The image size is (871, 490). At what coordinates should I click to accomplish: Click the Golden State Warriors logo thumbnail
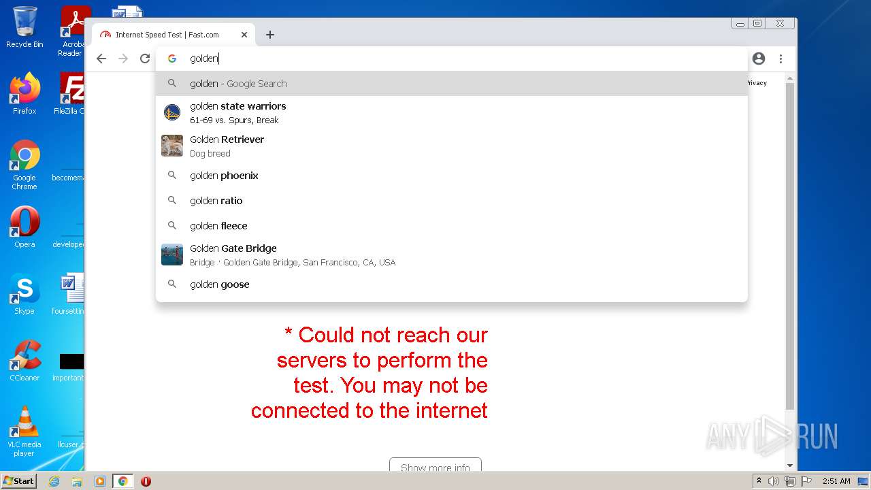coord(172,112)
